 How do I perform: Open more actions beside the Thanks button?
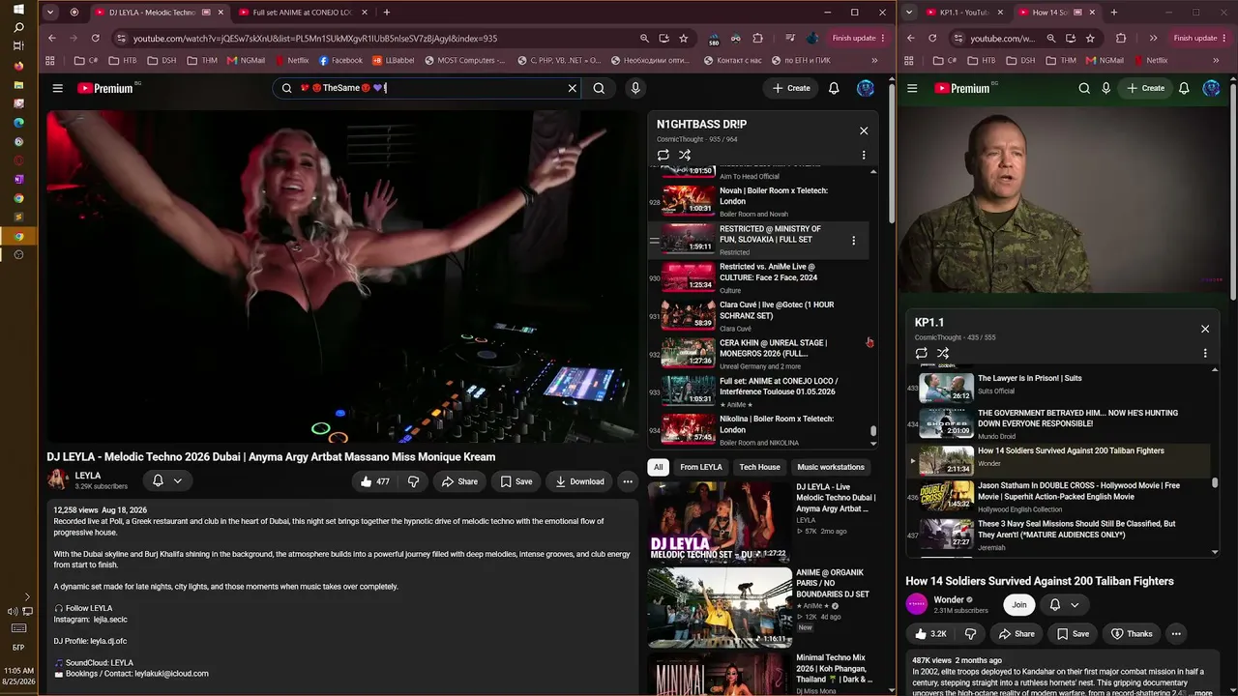[x=1176, y=633]
